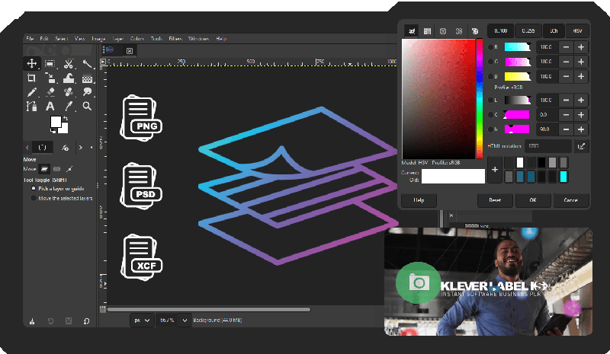Select the R channel radio button
The width and height of the screenshot is (610, 354).
[491, 47]
